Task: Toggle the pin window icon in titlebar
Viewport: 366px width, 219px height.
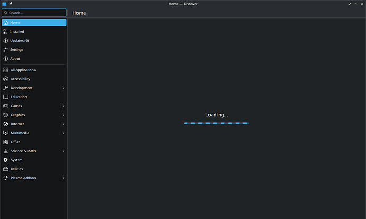Action: [11, 4]
